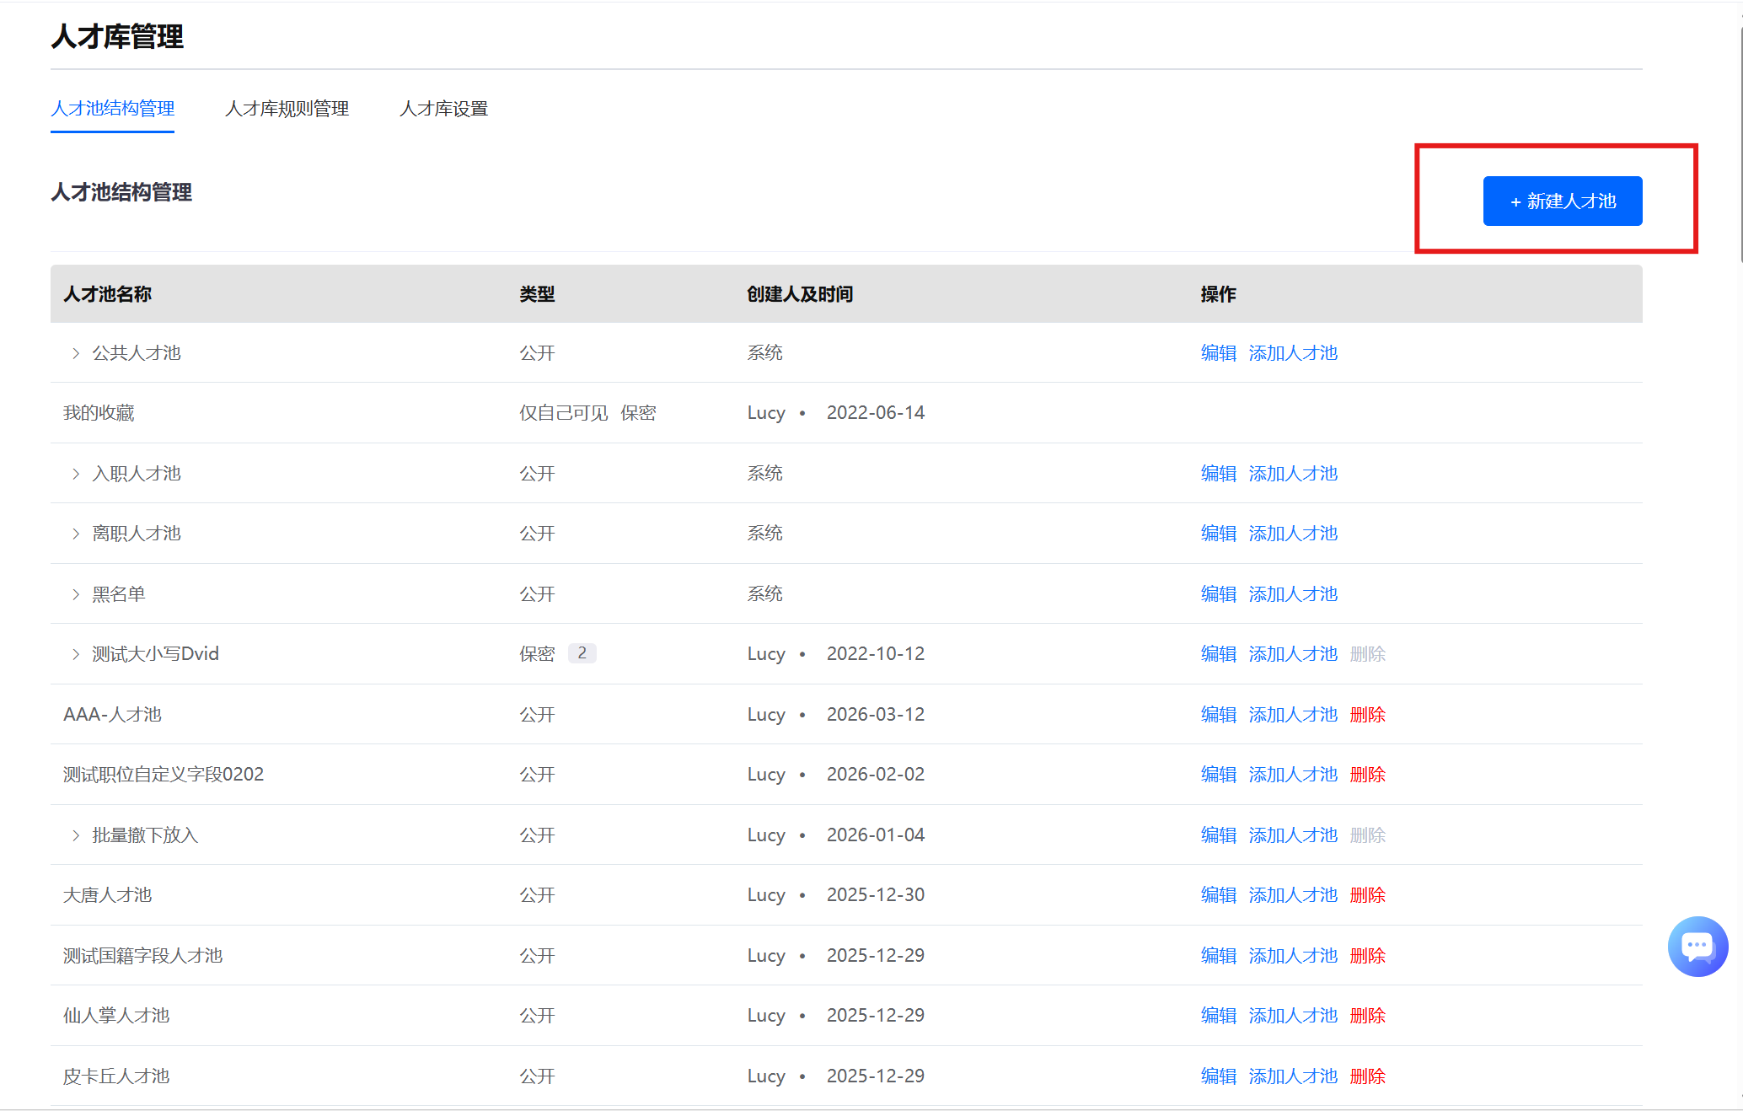Edit the 入职人才池 pool
The height and width of the screenshot is (1111, 1743).
point(1219,474)
